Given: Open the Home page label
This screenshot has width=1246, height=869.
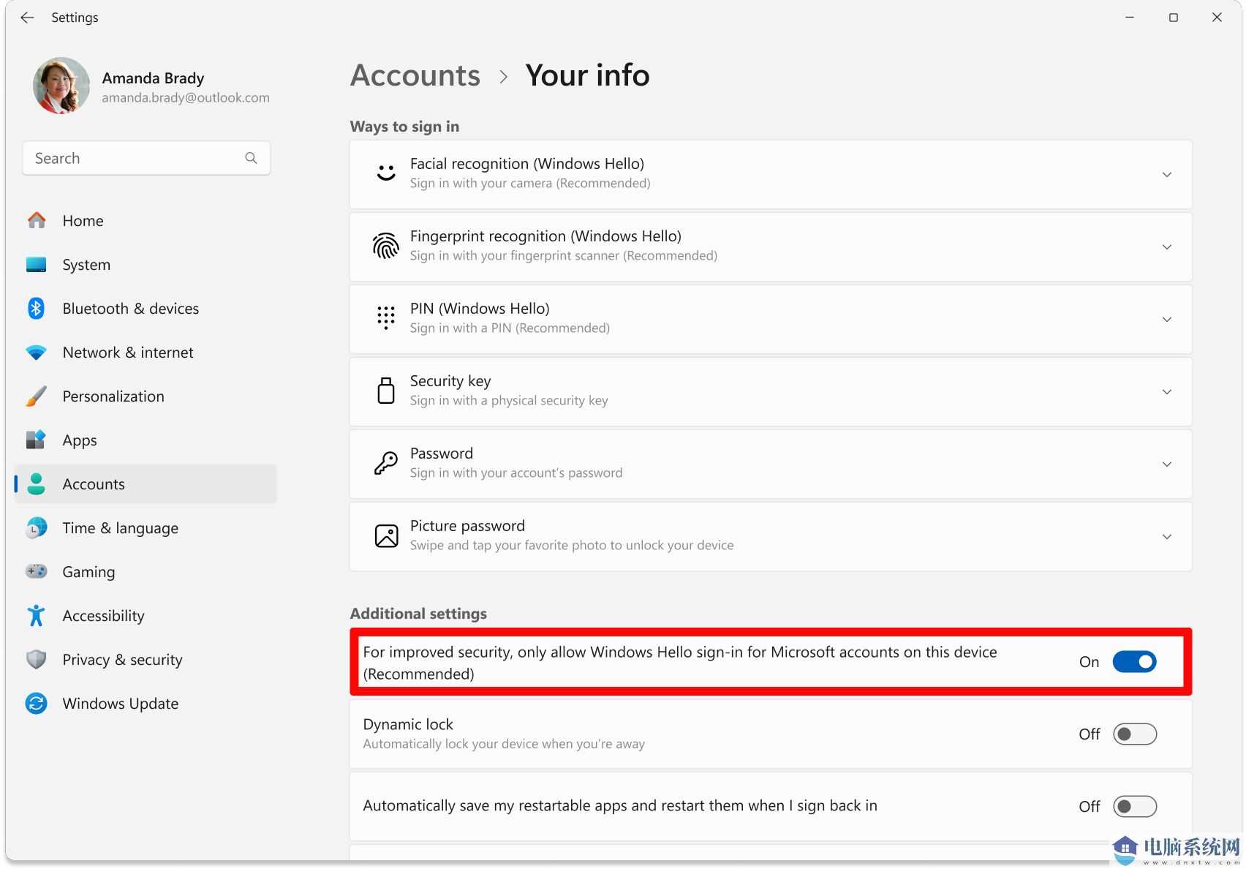Looking at the screenshot, I should point(83,221).
